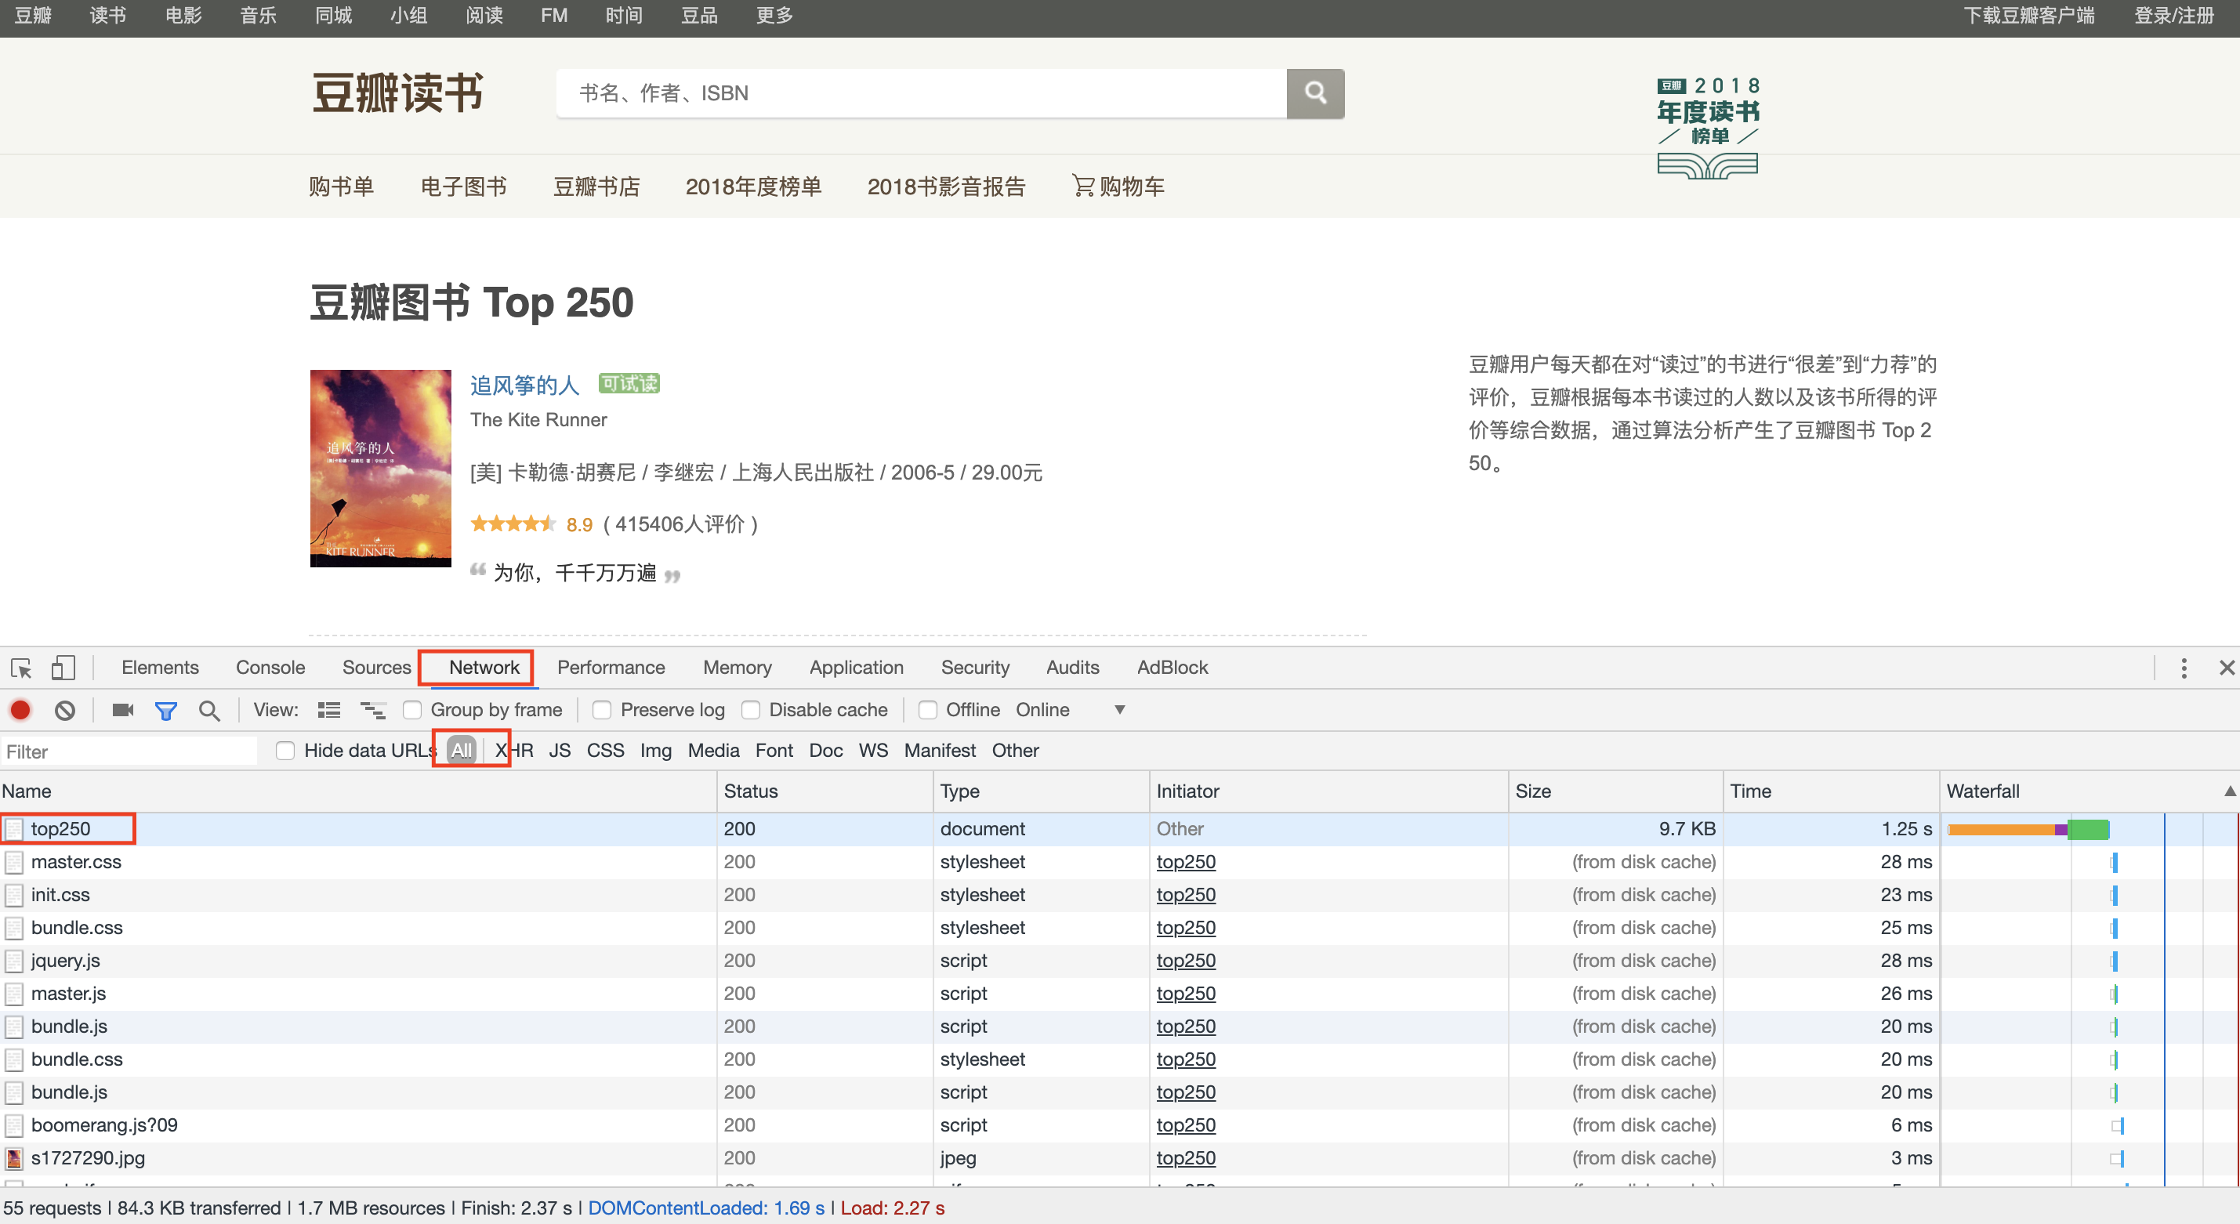Open the 更多 menu in the top bar
2240x1224 pixels.
pyautogui.click(x=774, y=16)
